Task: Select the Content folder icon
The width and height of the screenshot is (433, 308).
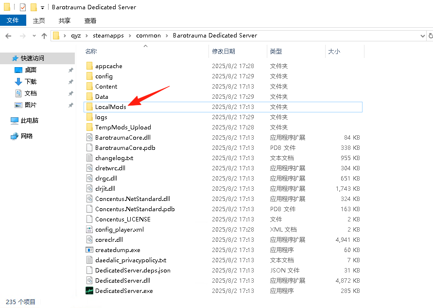Action: 89,86
